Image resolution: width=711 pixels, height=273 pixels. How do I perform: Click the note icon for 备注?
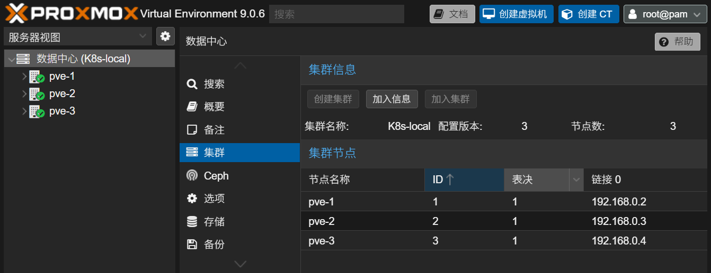pyautogui.click(x=192, y=130)
